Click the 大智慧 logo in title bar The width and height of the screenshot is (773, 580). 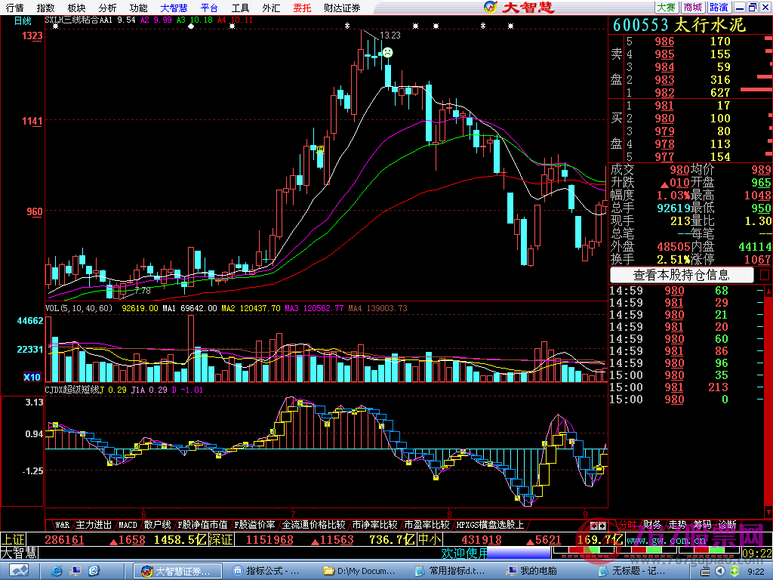[x=520, y=7]
